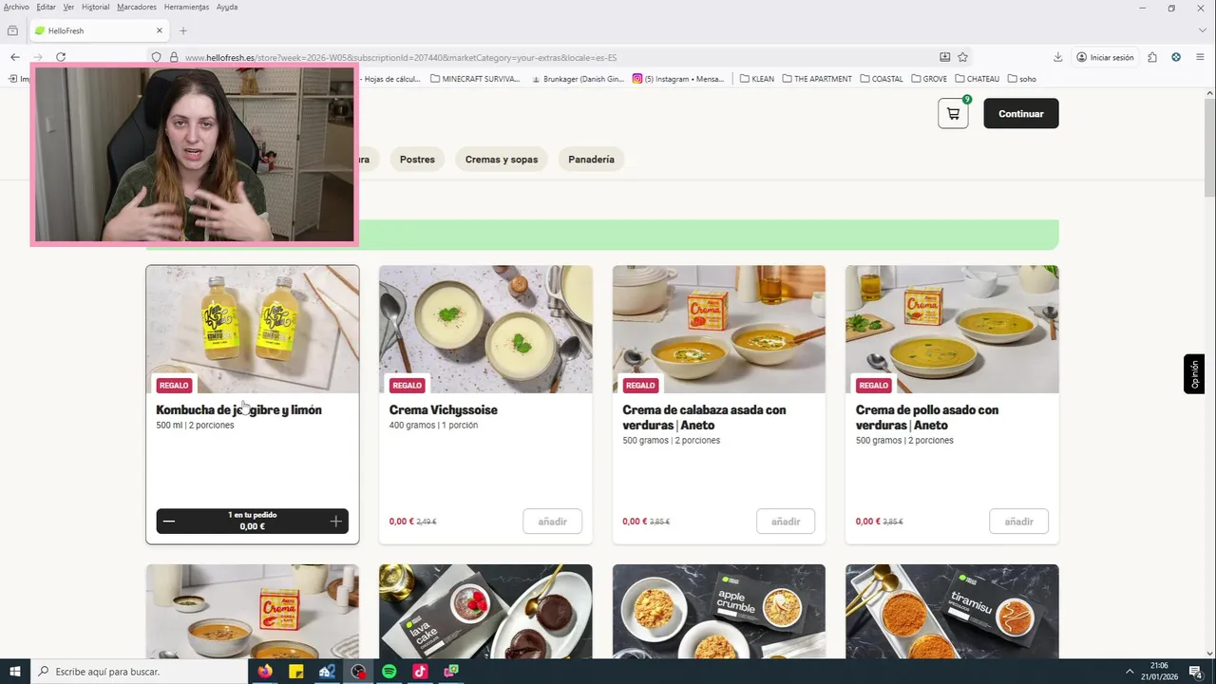Open the Firefox View icon
The width and height of the screenshot is (1216, 684).
point(12,30)
